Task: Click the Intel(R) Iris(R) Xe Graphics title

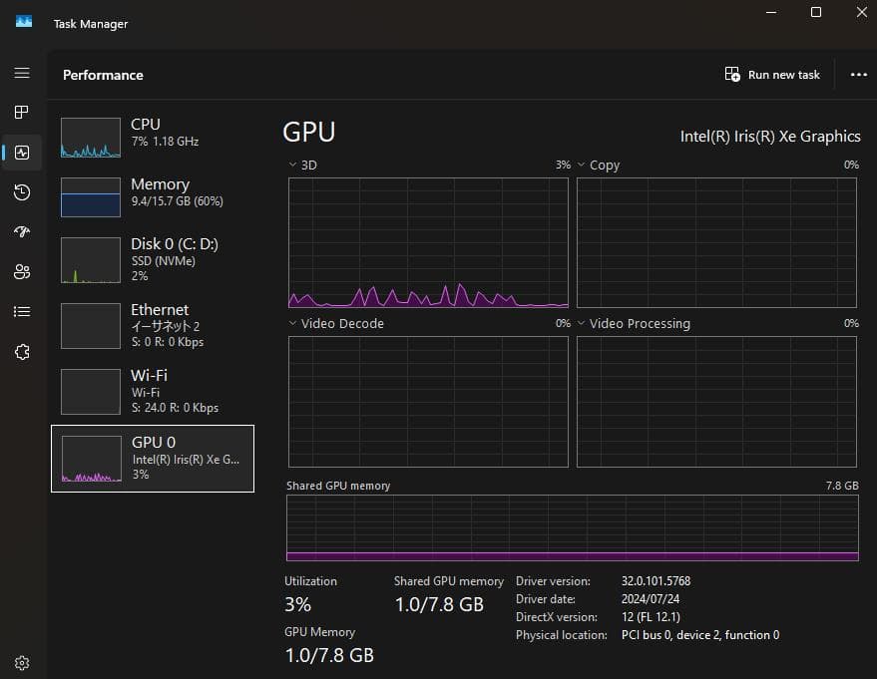Action: pyautogui.click(x=770, y=137)
